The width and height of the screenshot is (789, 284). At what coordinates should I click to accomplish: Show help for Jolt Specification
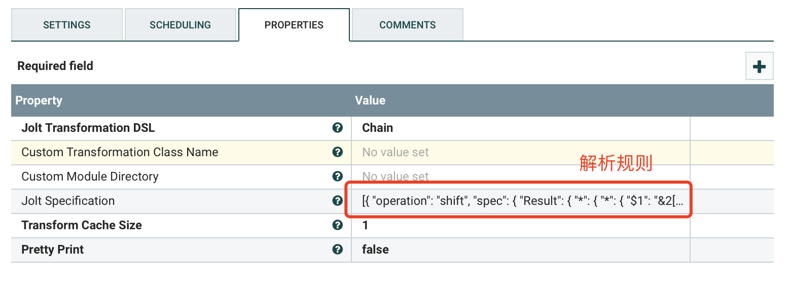click(337, 201)
